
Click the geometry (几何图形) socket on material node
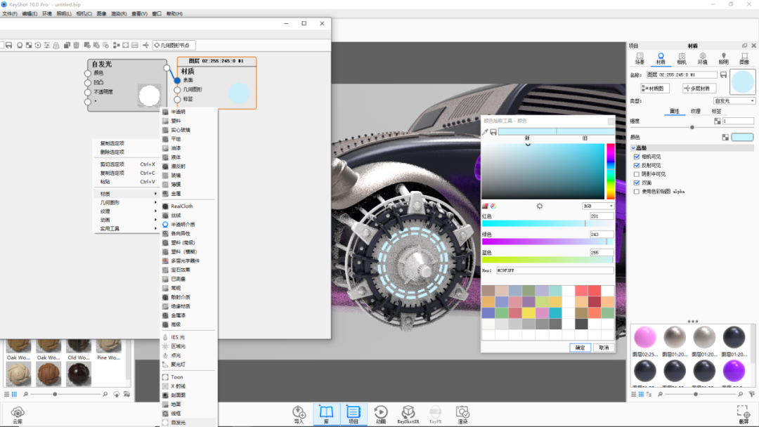[x=177, y=89]
